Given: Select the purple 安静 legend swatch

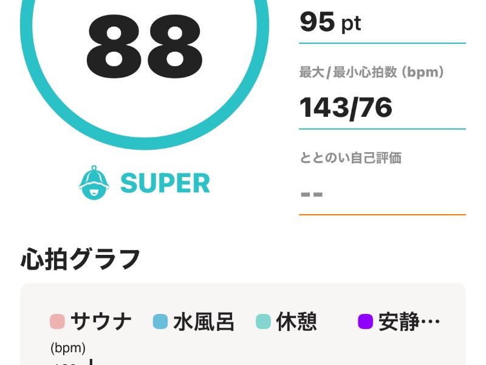Looking at the screenshot, I should (366, 321).
